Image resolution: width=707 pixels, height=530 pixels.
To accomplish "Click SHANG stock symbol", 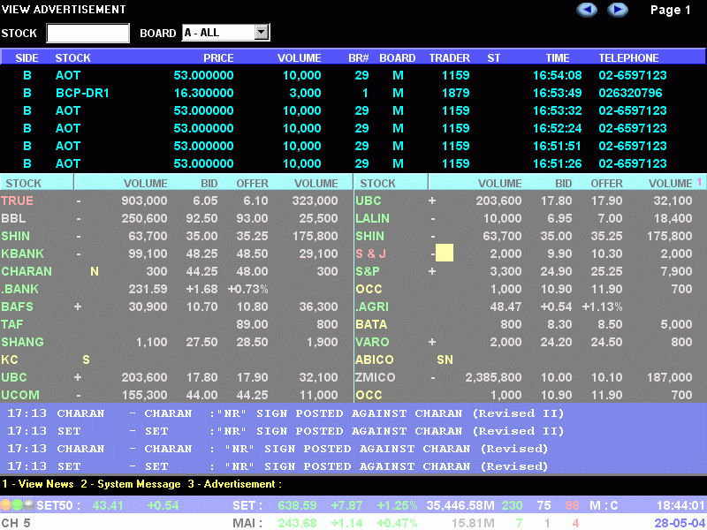I will (x=23, y=342).
